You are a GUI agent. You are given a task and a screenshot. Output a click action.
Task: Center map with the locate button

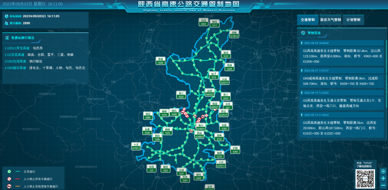pyautogui.click(x=383, y=171)
